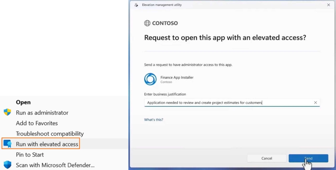Screen dimensions: 336x170
Task: Choose Scan with Microsoft Defender entry
Action: point(55,165)
